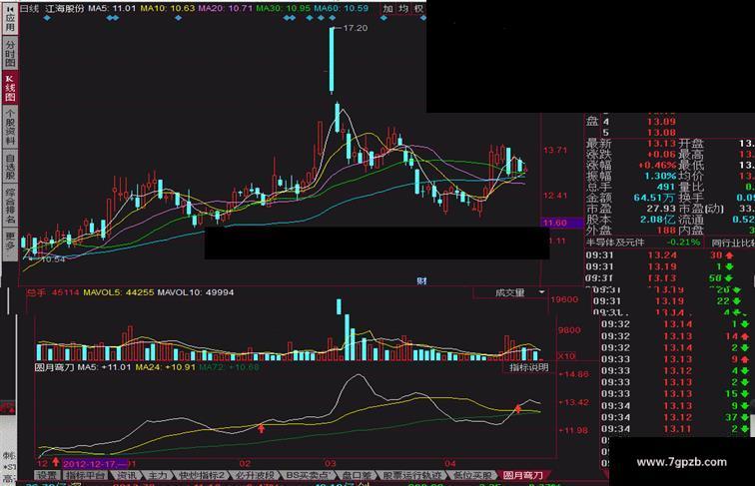Image resolution: width=755 pixels, height=486 pixels.
Task: Click MA24: +10.91 label
Action: click(165, 367)
